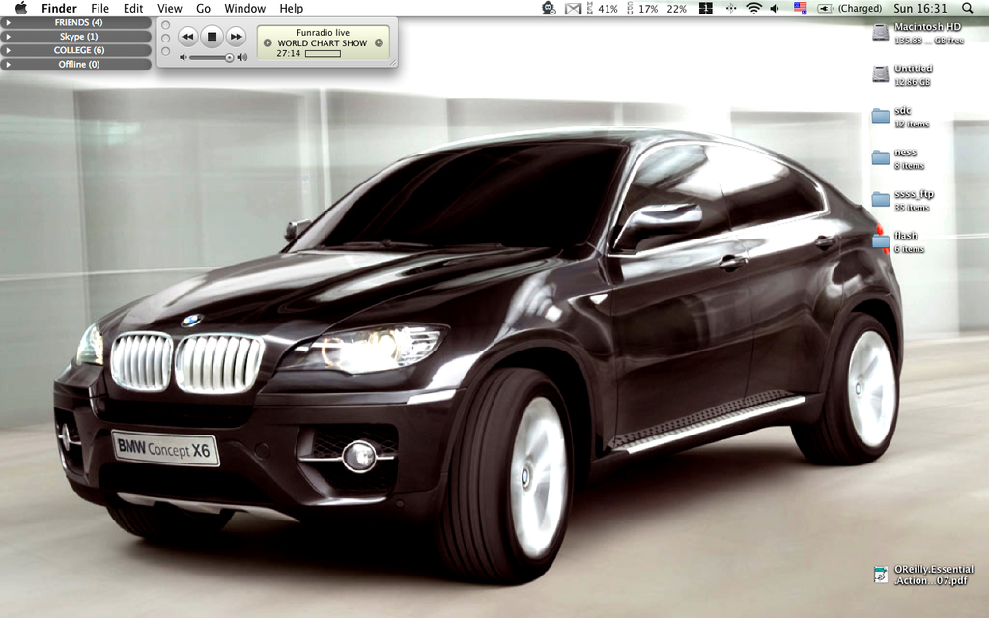Expand the Skype contact group

pos(9,36)
